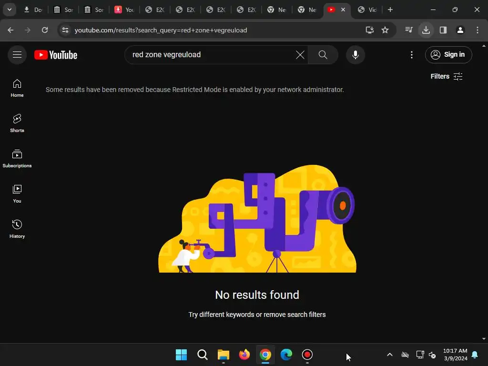Open the YouTube guide hamburger menu
The height and width of the screenshot is (366, 488).
tap(17, 55)
